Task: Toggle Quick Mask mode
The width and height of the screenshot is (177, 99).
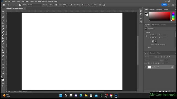Action: coord(3,83)
